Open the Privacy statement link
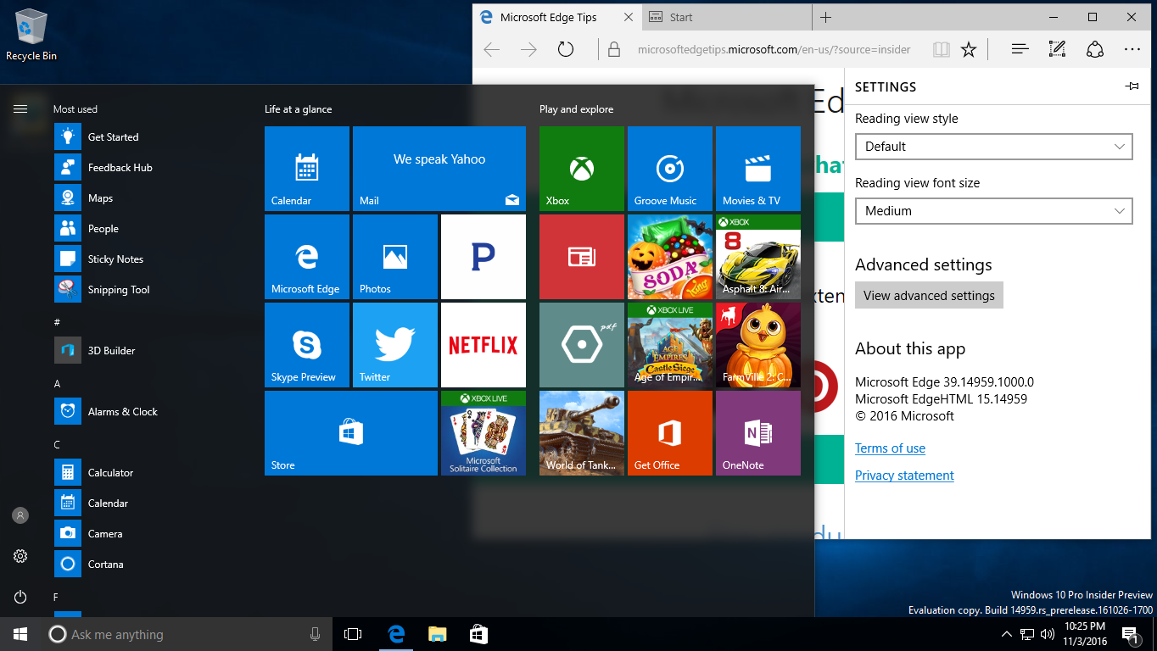 [x=904, y=476]
